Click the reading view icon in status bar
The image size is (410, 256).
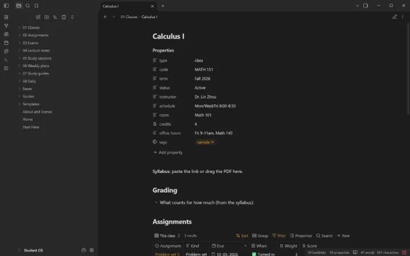(x=355, y=253)
